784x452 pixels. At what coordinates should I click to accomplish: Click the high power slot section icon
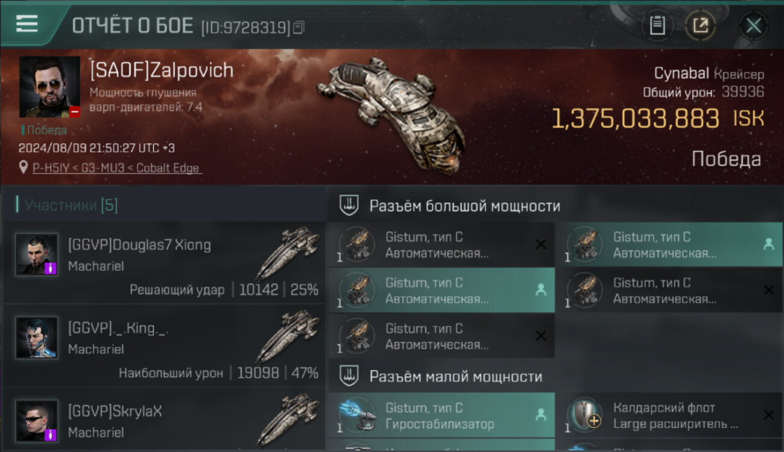[349, 206]
